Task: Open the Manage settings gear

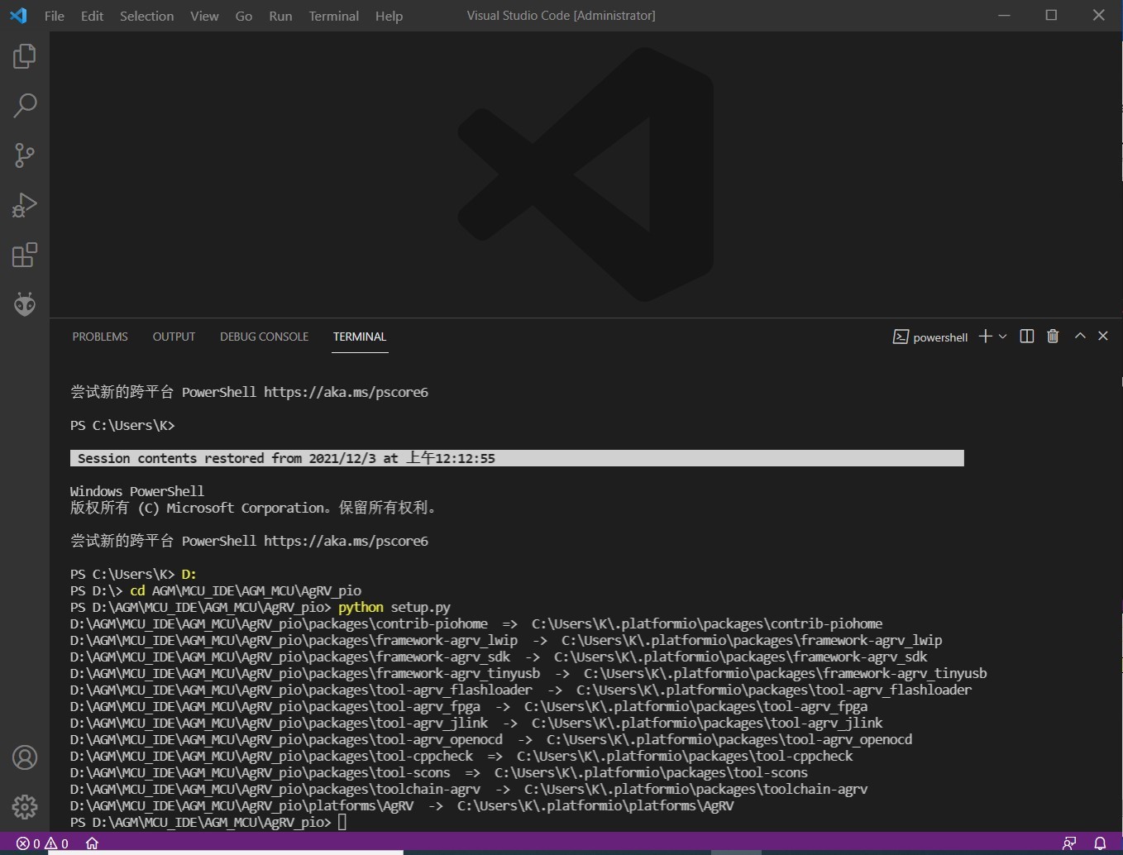Action: (25, 806)
